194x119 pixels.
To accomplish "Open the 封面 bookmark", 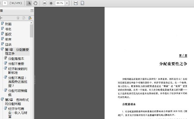I will (8, 24).
